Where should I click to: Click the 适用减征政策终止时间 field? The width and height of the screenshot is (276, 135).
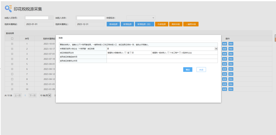tap(162, 61)
